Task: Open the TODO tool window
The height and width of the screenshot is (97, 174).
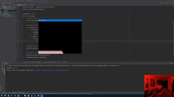Action: 4,92
